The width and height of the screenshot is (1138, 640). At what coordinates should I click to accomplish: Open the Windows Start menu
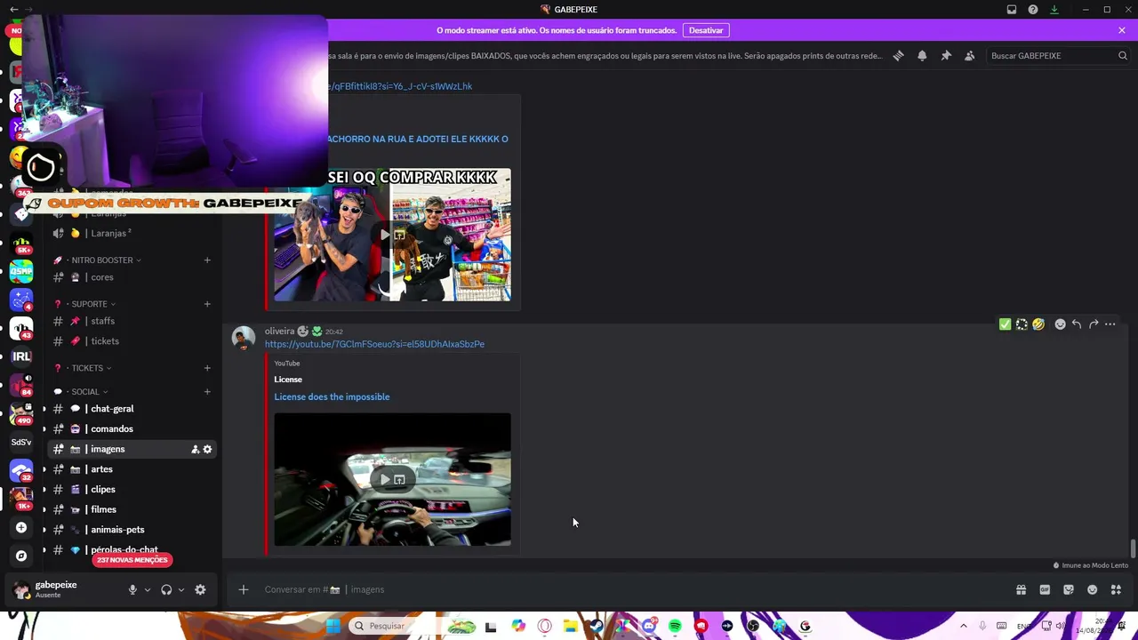tap(333, 626)
